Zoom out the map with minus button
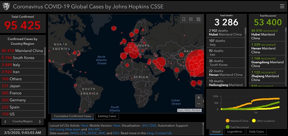288x136 pixels. click(199, 104)
